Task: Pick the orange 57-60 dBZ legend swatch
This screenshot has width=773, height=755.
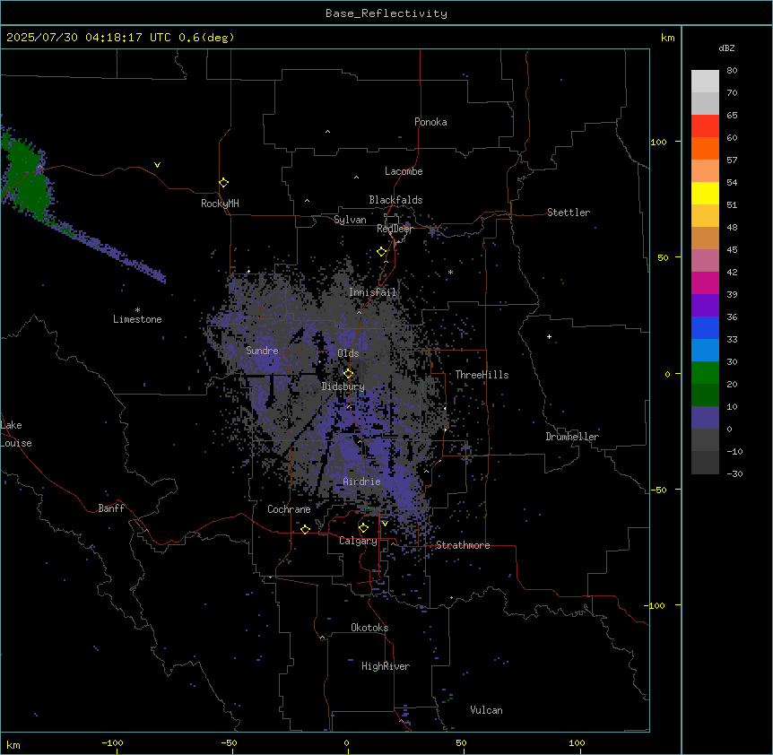Action: coord(705,148)
